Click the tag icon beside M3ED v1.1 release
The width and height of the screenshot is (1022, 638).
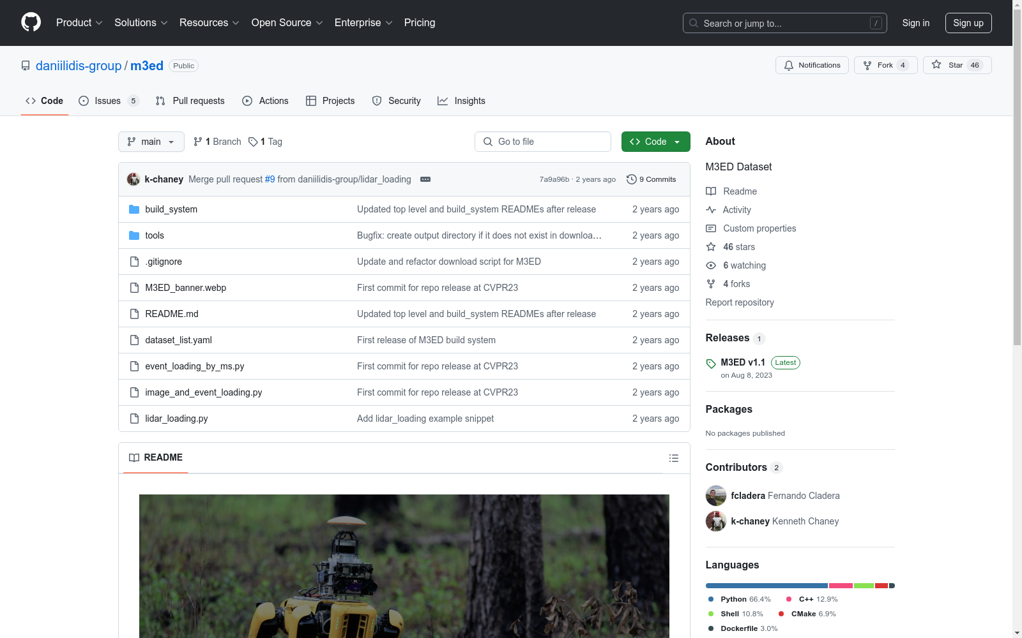pyautogui.click(x=711, y=364)
